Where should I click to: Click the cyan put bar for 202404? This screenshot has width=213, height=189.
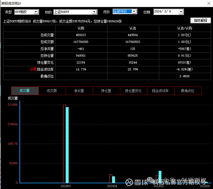click(x=113, y=180)
